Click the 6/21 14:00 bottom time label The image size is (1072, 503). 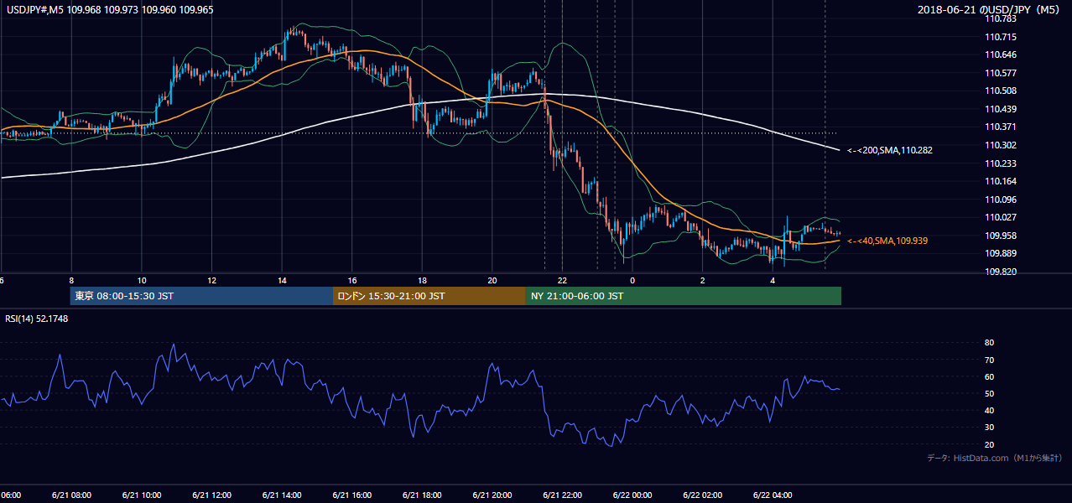pos(282,495)
